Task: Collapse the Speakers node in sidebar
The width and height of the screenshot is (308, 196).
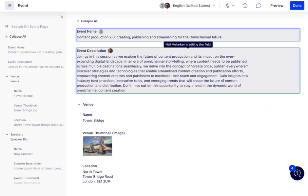Action: [7, 134]
